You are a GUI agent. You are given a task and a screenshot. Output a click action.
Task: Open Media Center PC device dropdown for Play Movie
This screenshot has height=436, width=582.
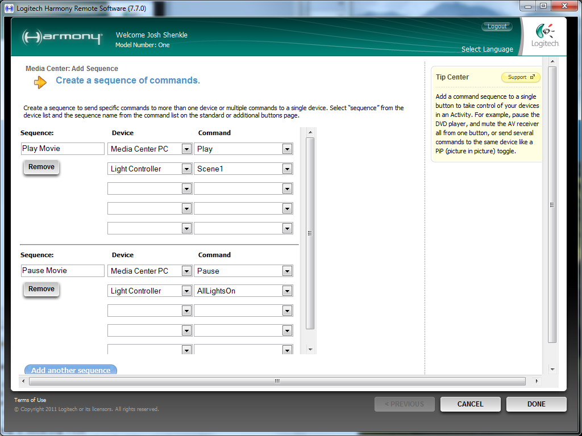pos(149,149)
